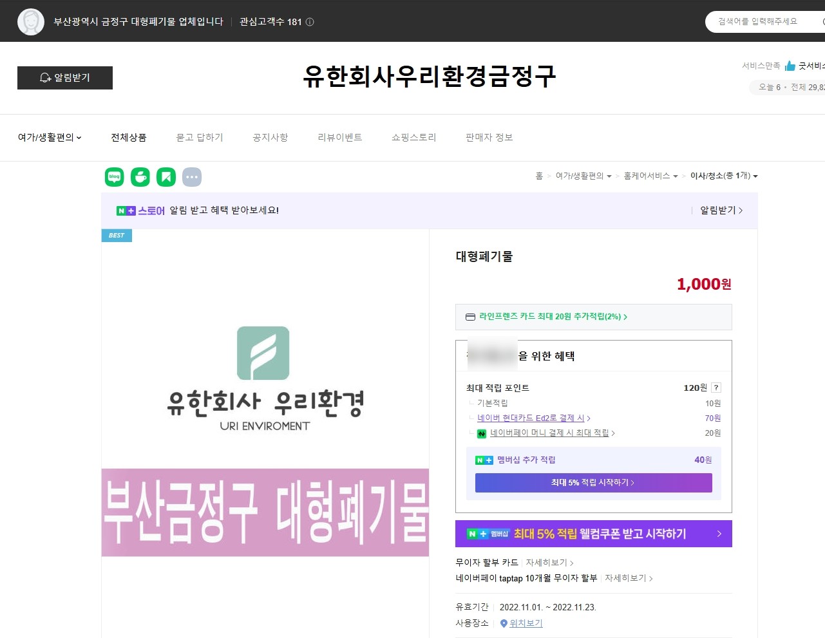Focus the 검색어를 입력해주세요 search field
The width and height of the screenshot is (825, 638).
click(765, 22)
